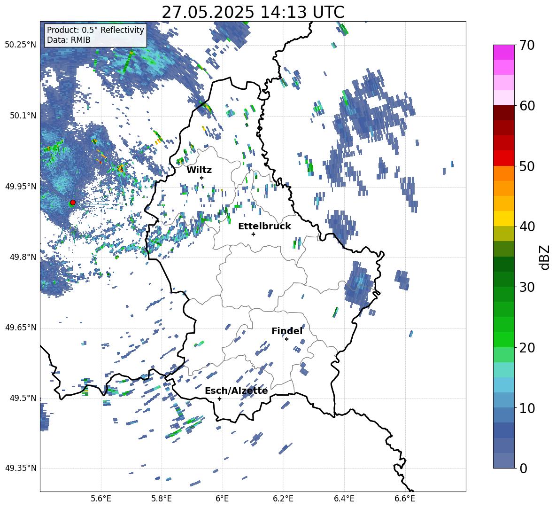Click the 49.8°N latitude tick label
The width and height of the screenshot is (556, 508).
click(23, 257)
